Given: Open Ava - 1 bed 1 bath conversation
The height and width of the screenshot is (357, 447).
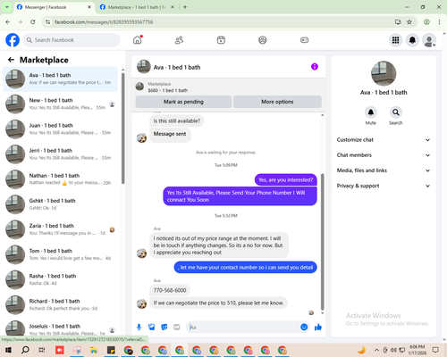Looking at the screenshot, I should click(60, 79).
